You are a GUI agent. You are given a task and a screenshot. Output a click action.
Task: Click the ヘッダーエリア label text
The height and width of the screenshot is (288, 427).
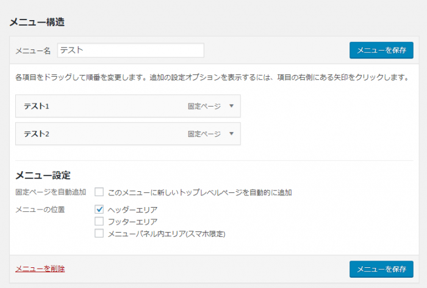click(x=132, y=209)
